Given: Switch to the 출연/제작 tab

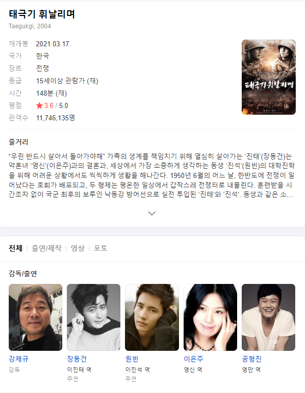Looking at the screenshot, I should point(47,248).
